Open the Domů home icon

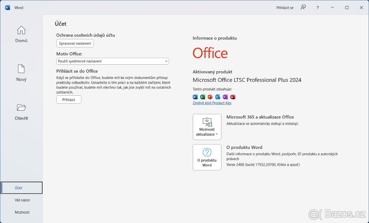click(x=21, y=30)
